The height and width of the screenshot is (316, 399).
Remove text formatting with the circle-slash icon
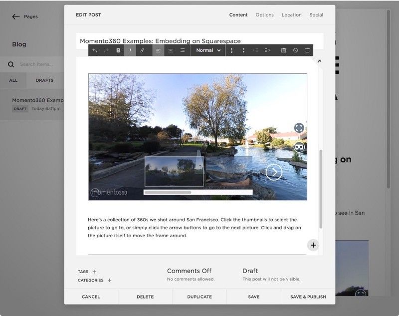tap(295, 50)
